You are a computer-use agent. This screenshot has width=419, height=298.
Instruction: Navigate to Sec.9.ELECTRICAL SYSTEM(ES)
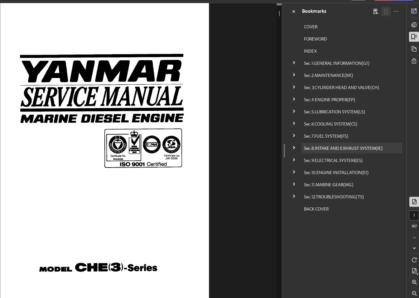coord(333,161)
